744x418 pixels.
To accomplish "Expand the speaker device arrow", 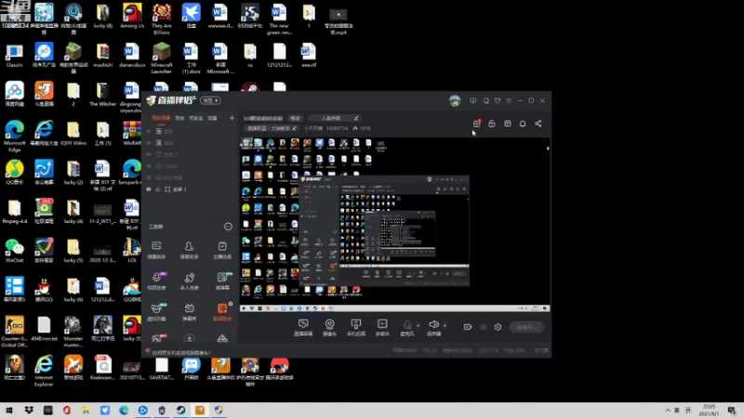I will point(445,326).
